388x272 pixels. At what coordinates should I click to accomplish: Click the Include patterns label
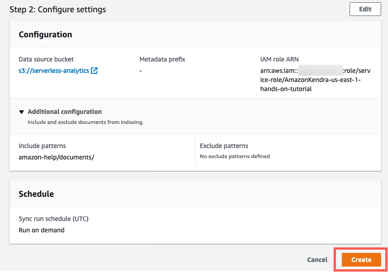tap(42, 146)
